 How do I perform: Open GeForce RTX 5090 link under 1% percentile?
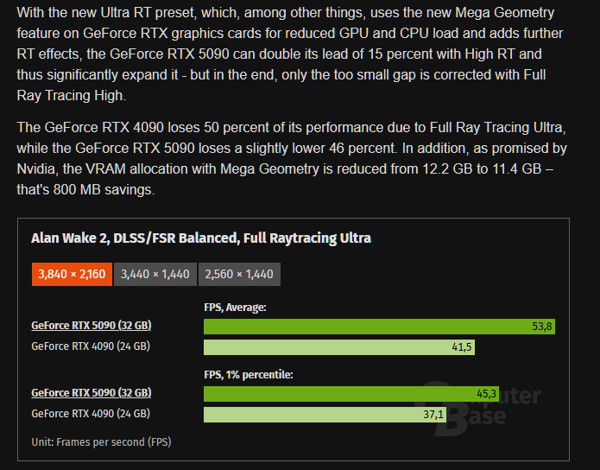pyautogui.click(x=91, y=393)
